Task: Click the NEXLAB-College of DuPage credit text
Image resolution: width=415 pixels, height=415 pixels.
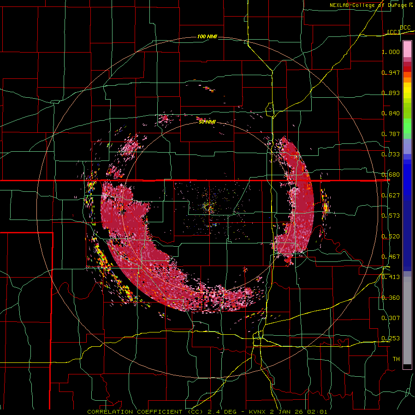Action: [x=372, y=5]
